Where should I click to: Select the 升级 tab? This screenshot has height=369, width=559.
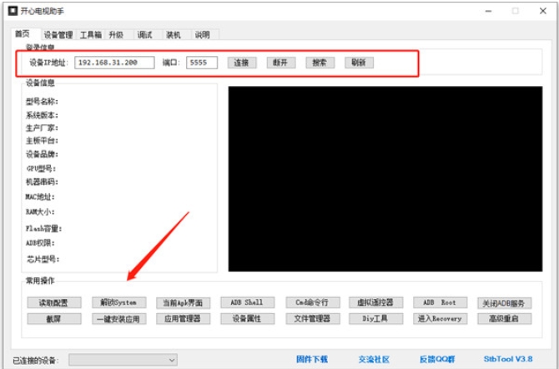tap(116, 35)
